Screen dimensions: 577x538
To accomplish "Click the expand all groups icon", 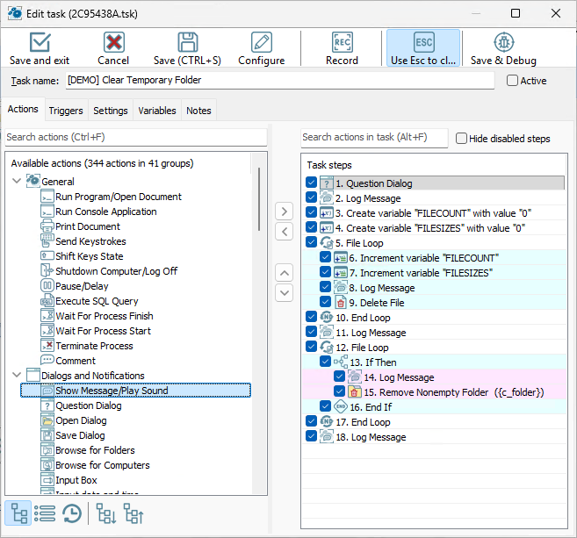I will (106, 513).
